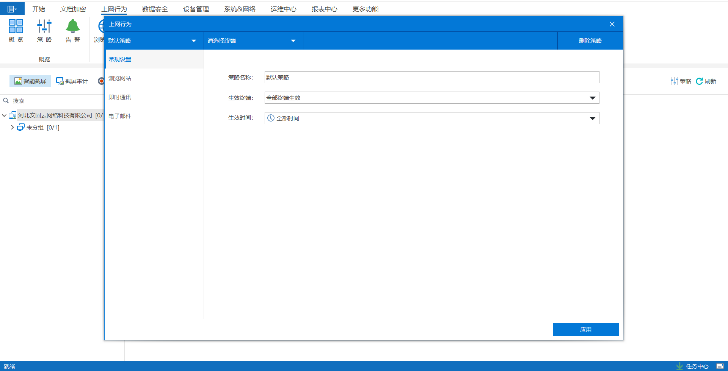Screen dimensions: 728x371
Task: Expand the 生效时间 time dropdown
Action: [x=592, y=118]
